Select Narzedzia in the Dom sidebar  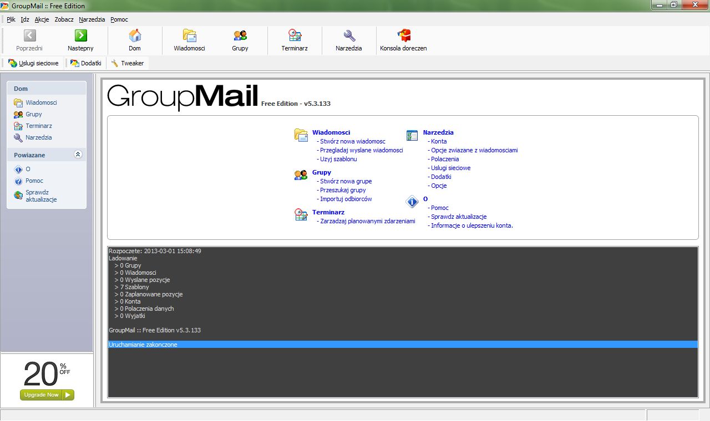[33, 137]
